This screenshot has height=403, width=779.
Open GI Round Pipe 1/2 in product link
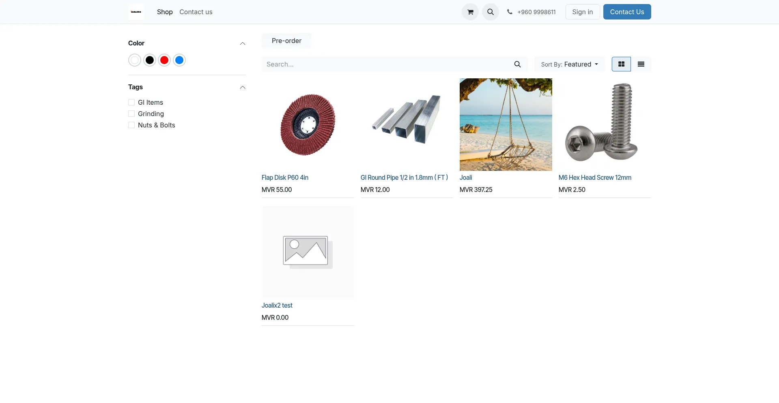pyautogui.click(x=404, y=177)
